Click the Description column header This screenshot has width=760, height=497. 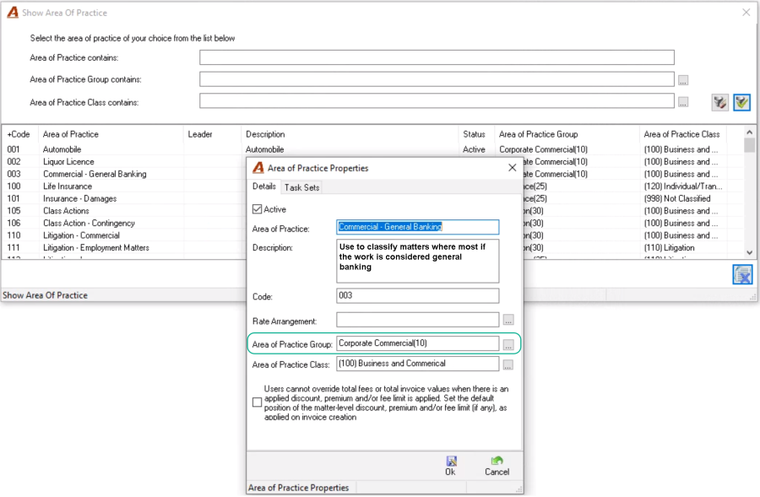[x=350, y=134]
